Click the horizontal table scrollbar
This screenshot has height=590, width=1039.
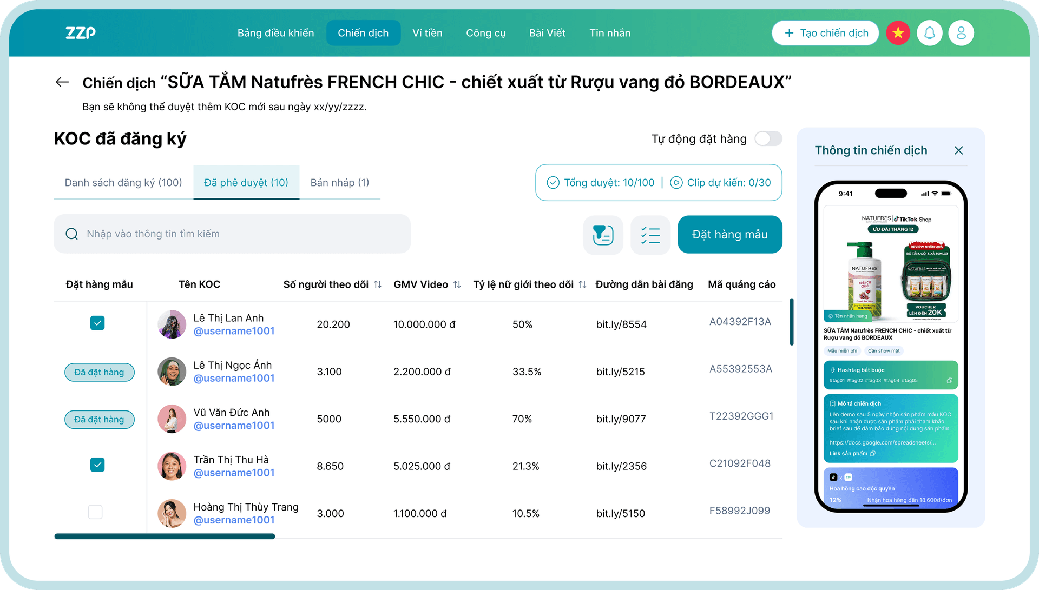click(165, 536)
